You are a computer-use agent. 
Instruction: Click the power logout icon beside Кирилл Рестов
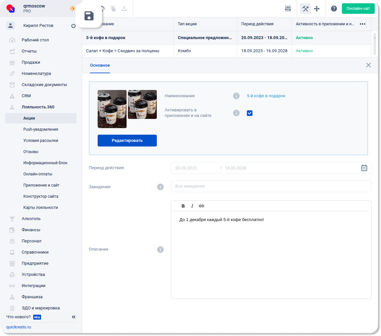click(x=73, y=26)
